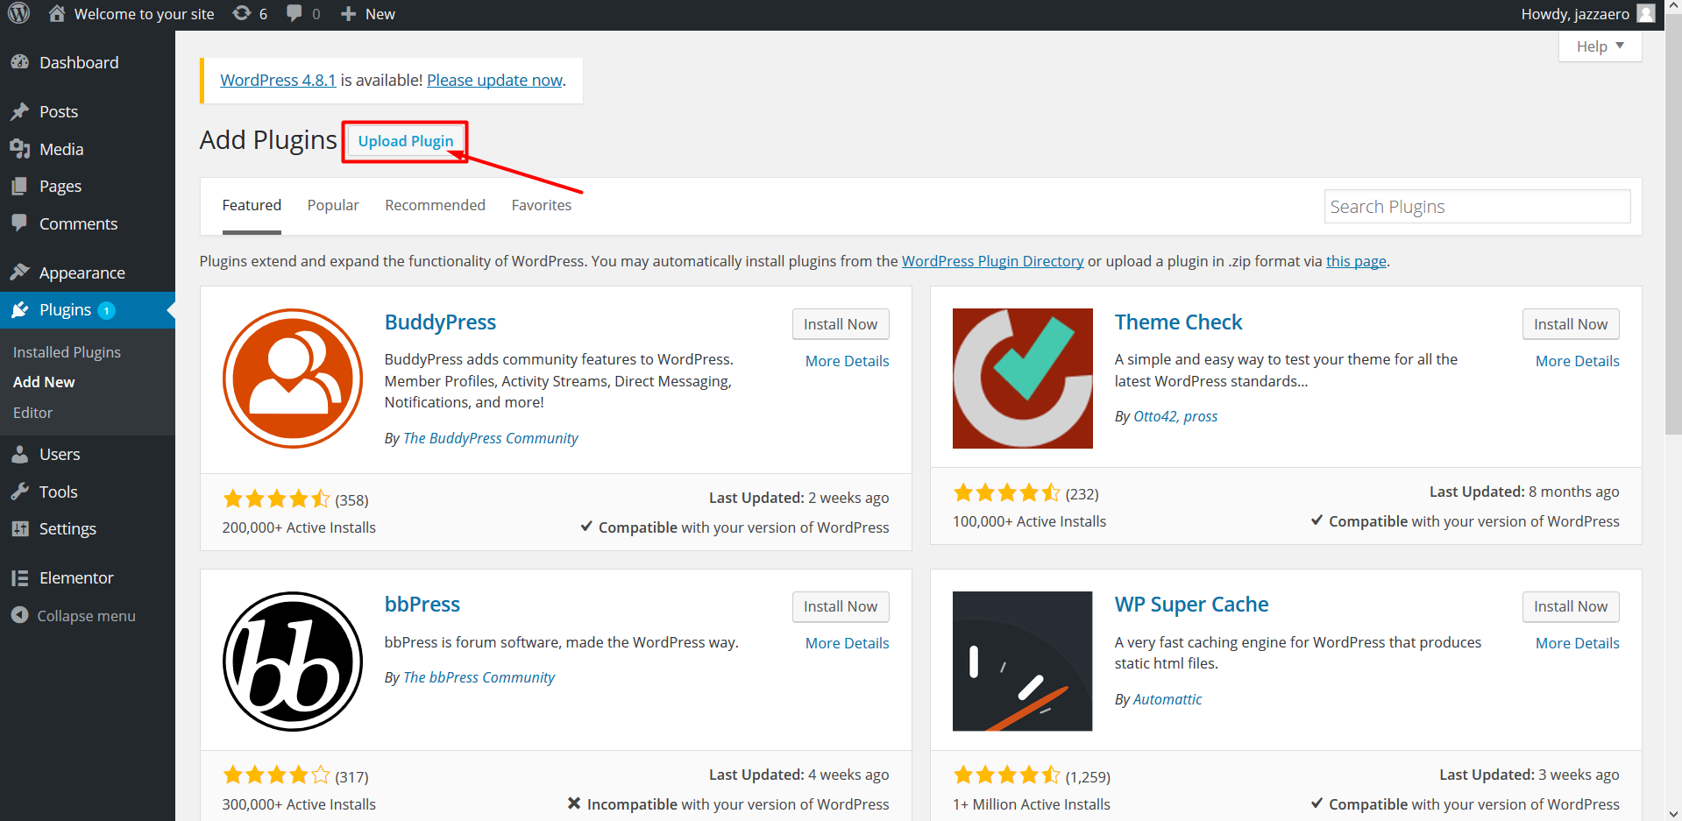The image size is (1682, 821).
Task: Click the WP Super Cache plugin icon
Action: 1022,662
